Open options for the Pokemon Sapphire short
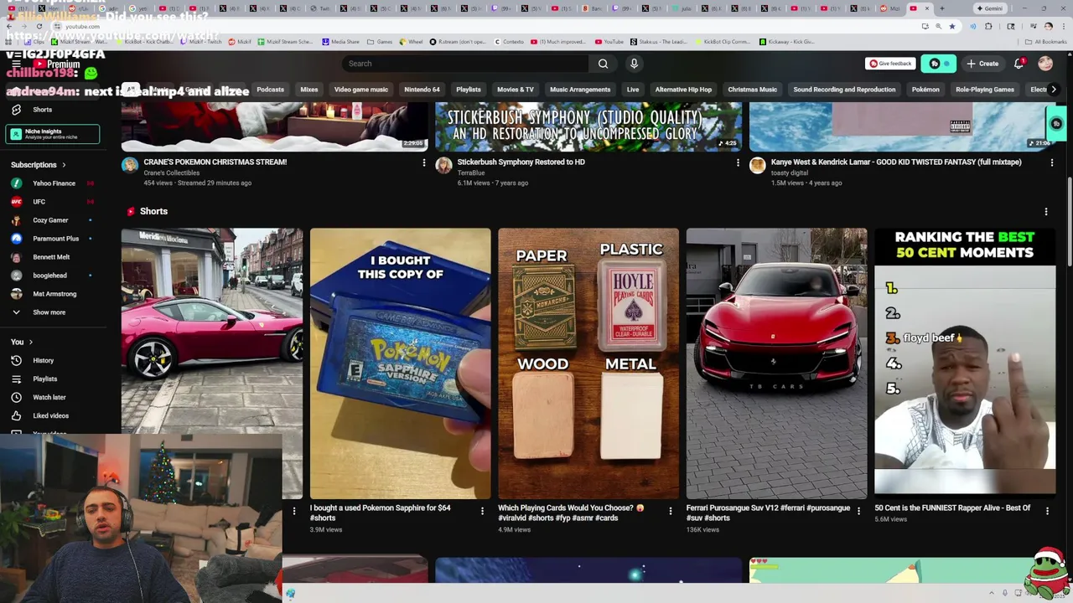Image resolution: width=1073 pixels, height=603 pixels. (x=482, y=510)
